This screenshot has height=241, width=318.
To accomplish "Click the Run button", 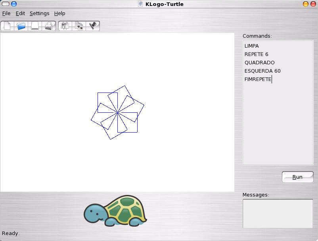I will coord(297,177).
